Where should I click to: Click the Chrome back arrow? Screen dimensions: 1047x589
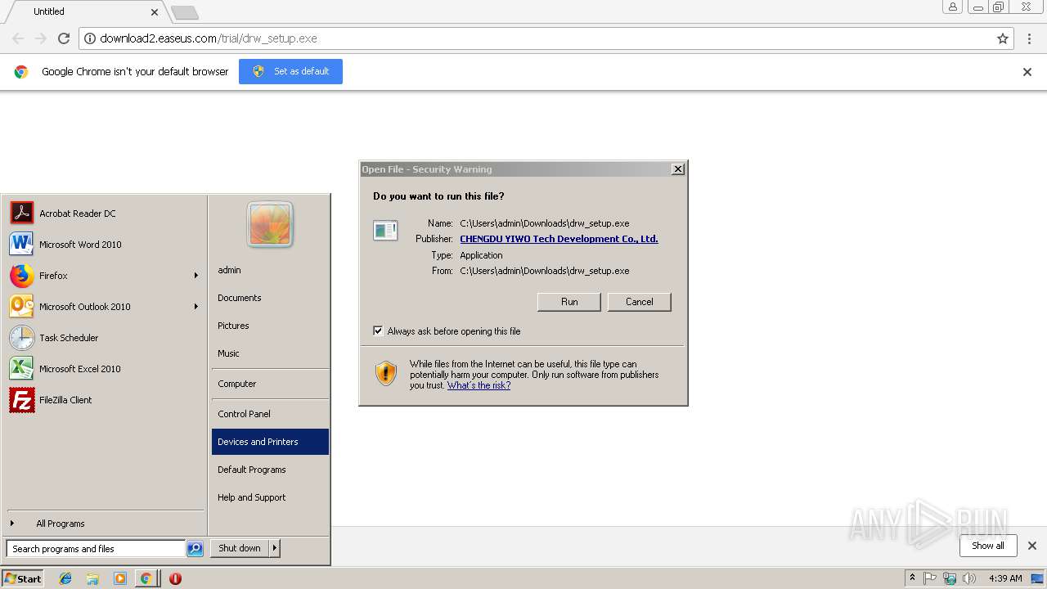click(18, 38)
